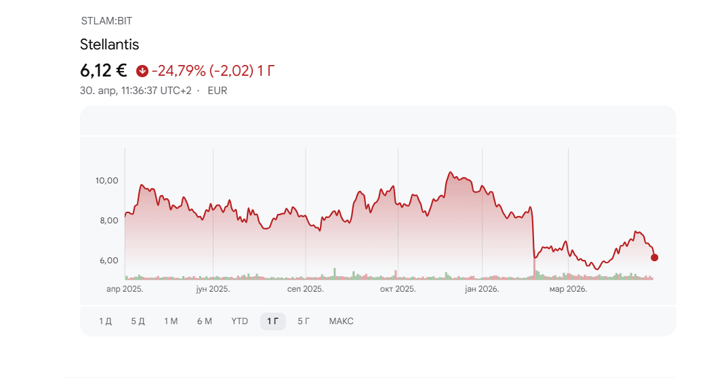Open the 5 Г chart range

[304, 321]
